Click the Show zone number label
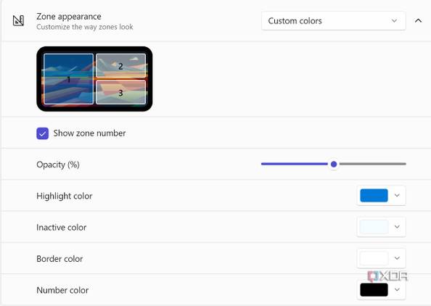 (x=89, y=133)
